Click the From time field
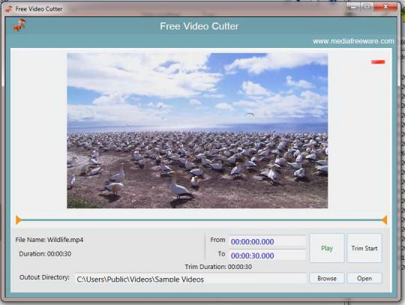This screenshot has height=305, width=405. click(267, 241)
